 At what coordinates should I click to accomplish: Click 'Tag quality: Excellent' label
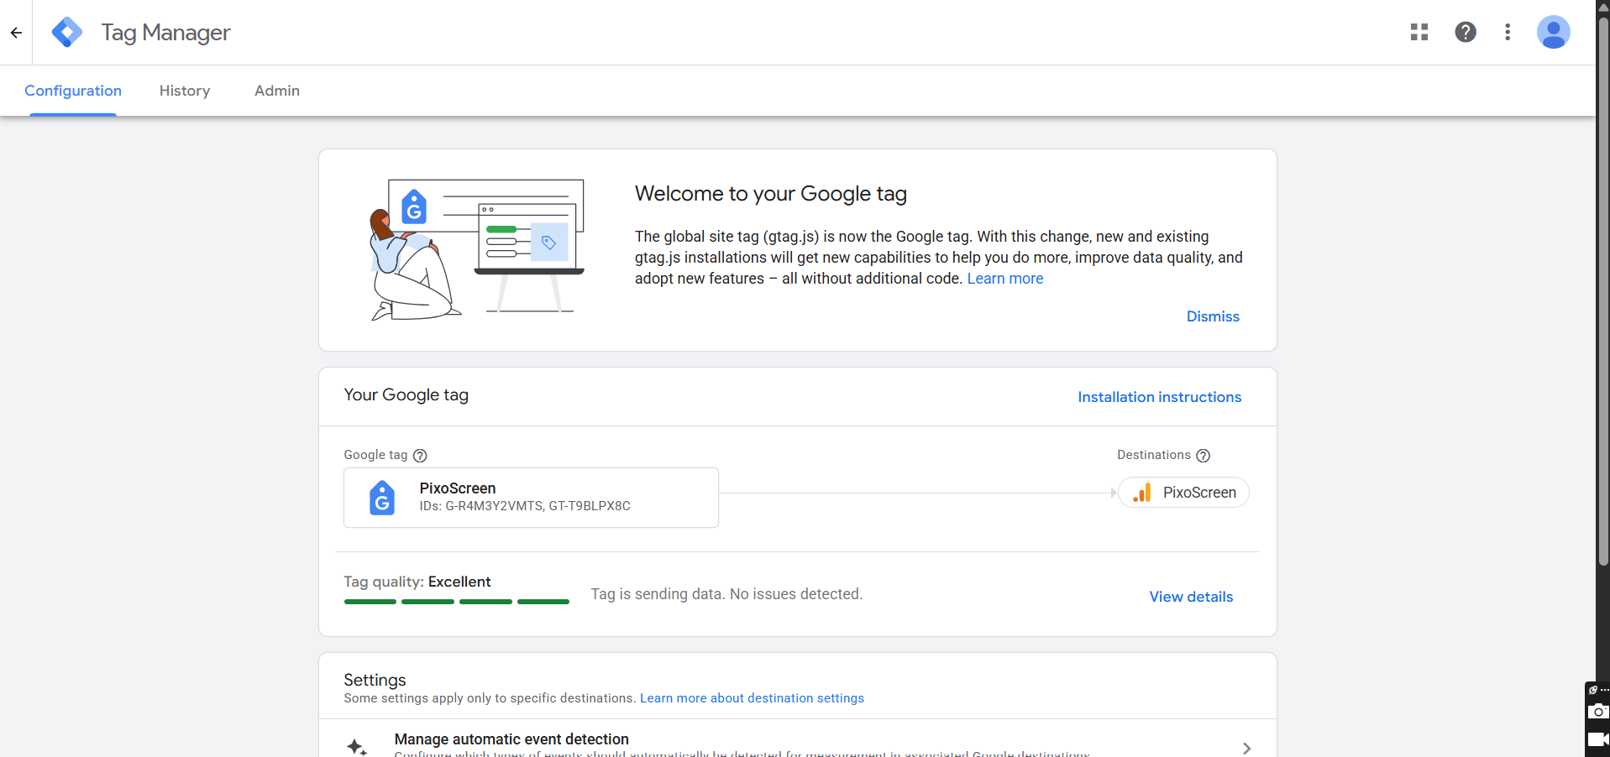(417, 582)
